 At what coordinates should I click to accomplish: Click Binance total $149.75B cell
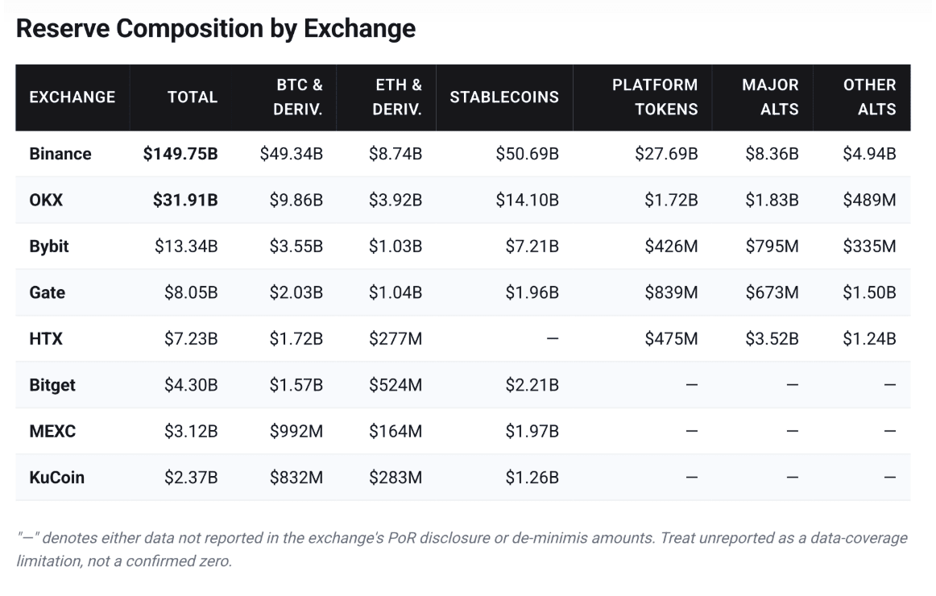pos(180,154)
